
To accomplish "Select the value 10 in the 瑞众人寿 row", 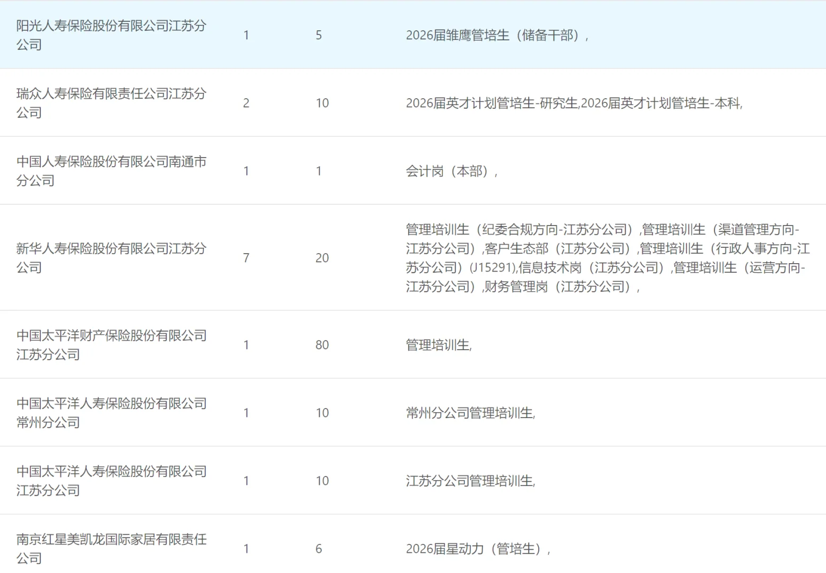I will (x=322, y=103).
